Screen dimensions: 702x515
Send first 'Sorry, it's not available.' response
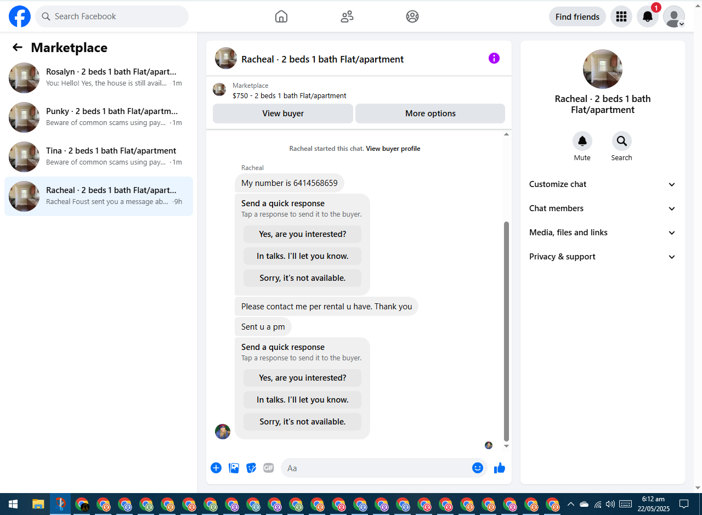pos(302,278)
